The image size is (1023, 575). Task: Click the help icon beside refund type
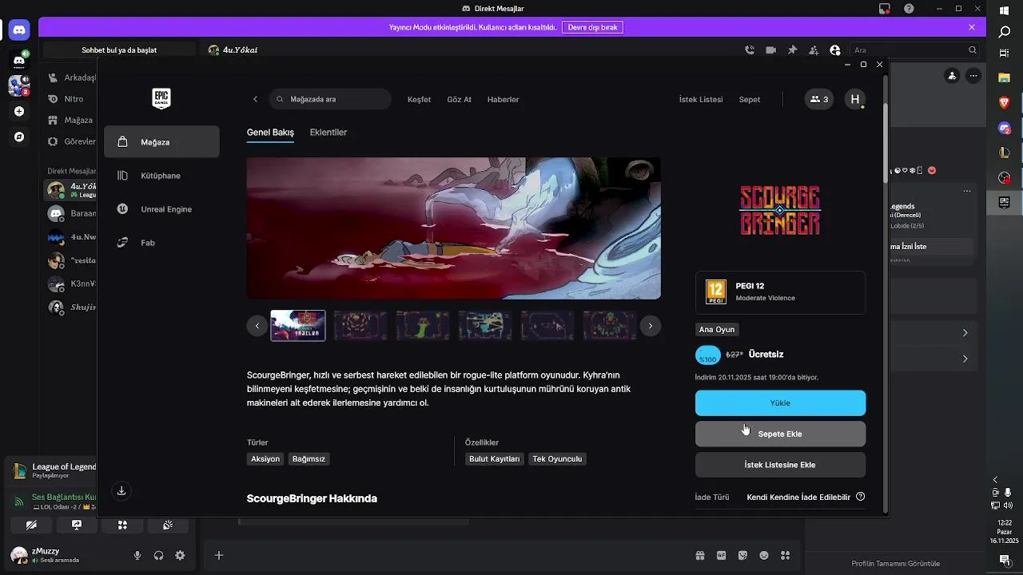[861, 497]
